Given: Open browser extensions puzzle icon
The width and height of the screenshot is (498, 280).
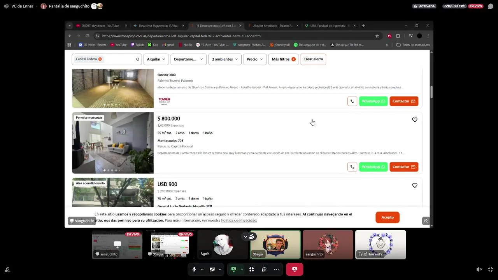Looking at the screenshot, I should coord(398,36).
